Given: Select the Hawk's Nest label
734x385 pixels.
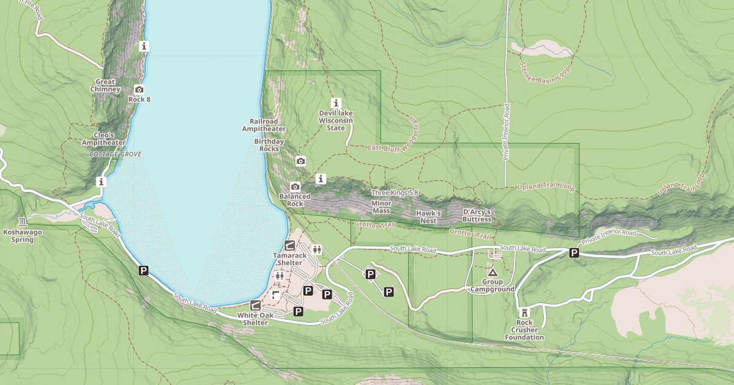Looking at the screenshot, I should (429, 217).
